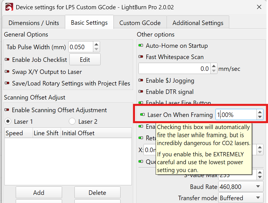Click the empty scanning offset table list

point(68,161)
